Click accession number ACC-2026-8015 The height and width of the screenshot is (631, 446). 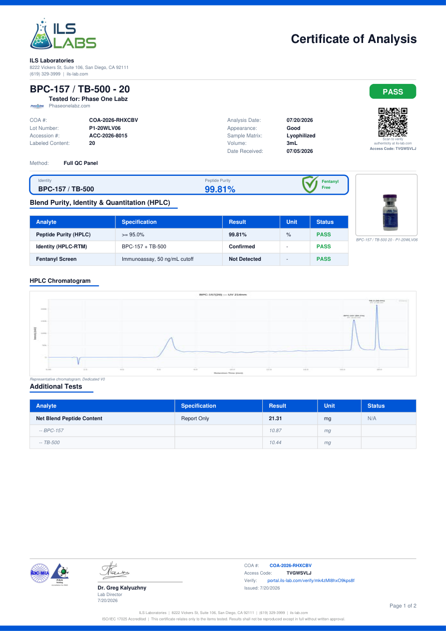[108, 135]
